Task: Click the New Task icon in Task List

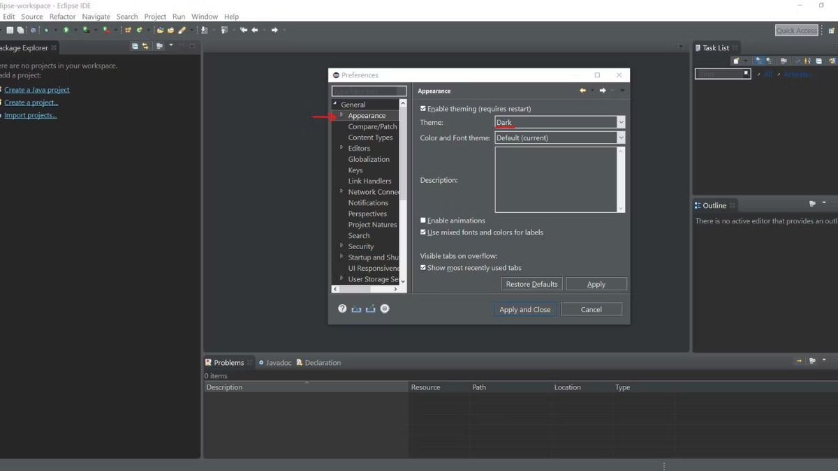Action: coord(736,61)
